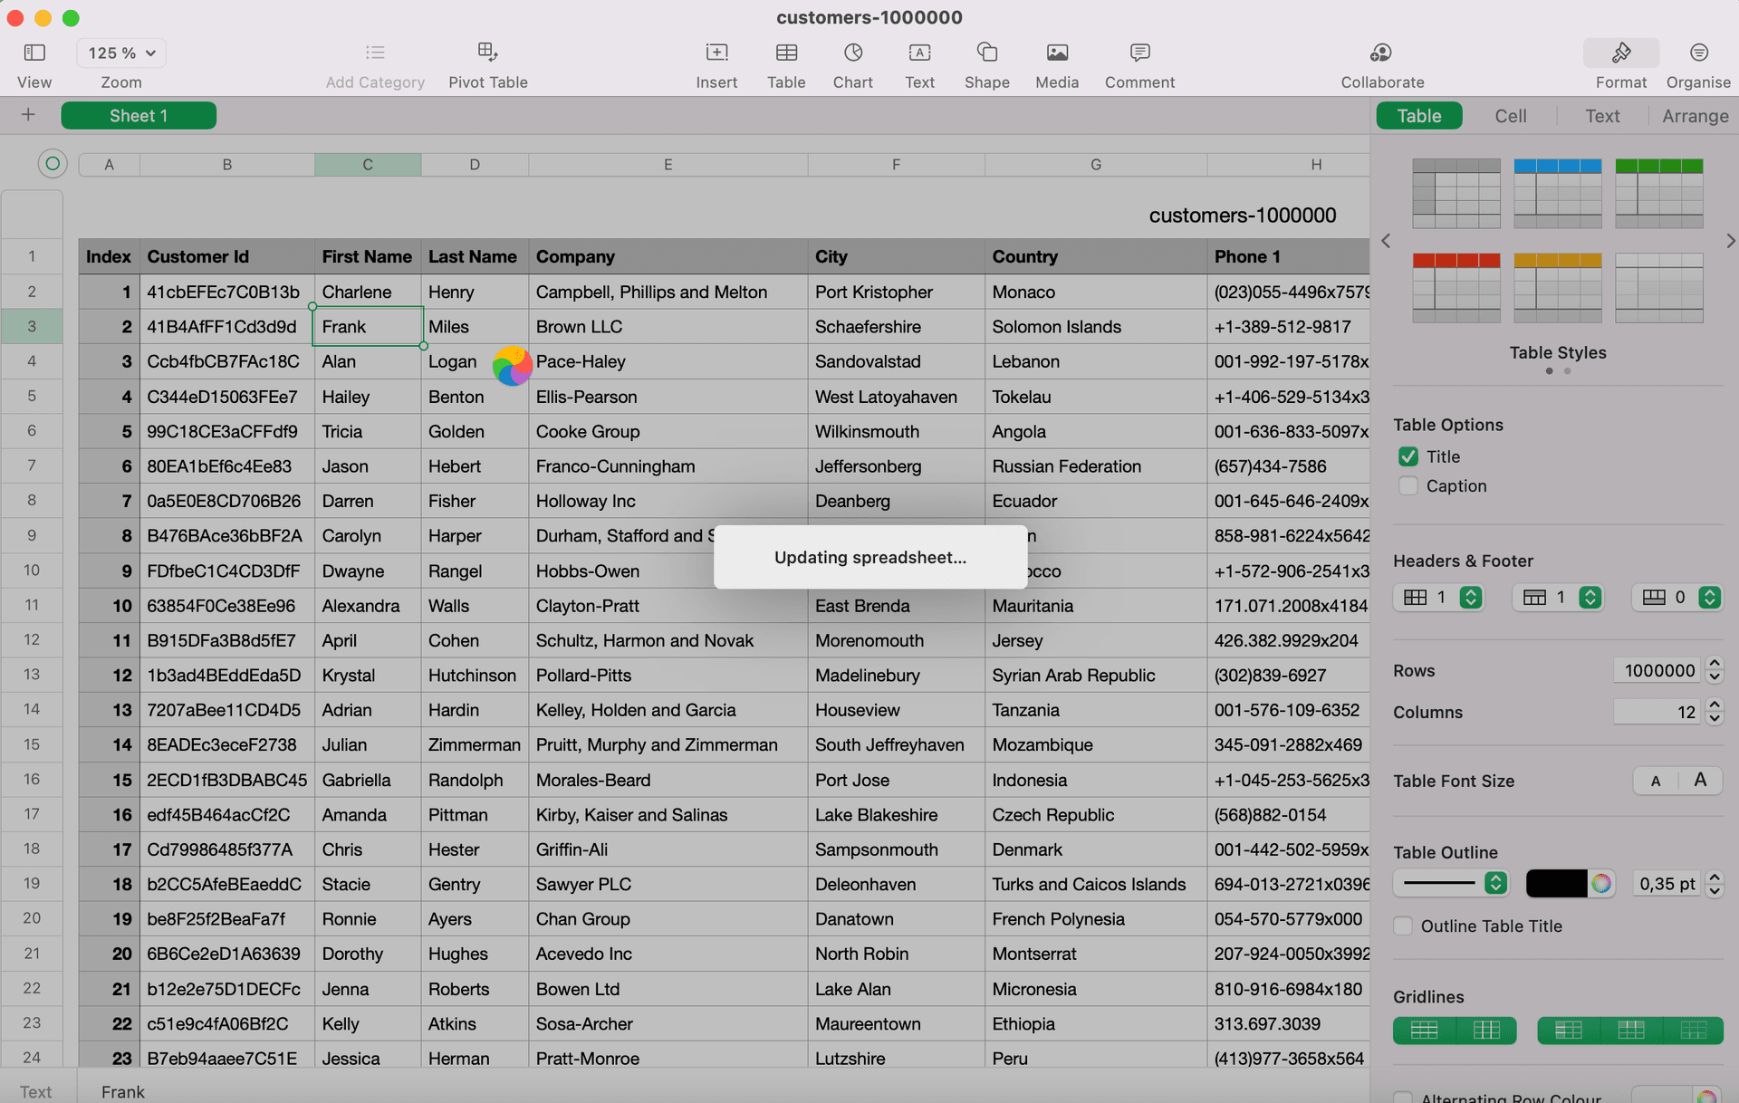Open the black outline colour swatch

tap(1555, 883)
